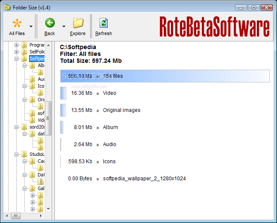277x223 pixels.
Task: Click the 598.53 Kb size value
Action: 80,161
